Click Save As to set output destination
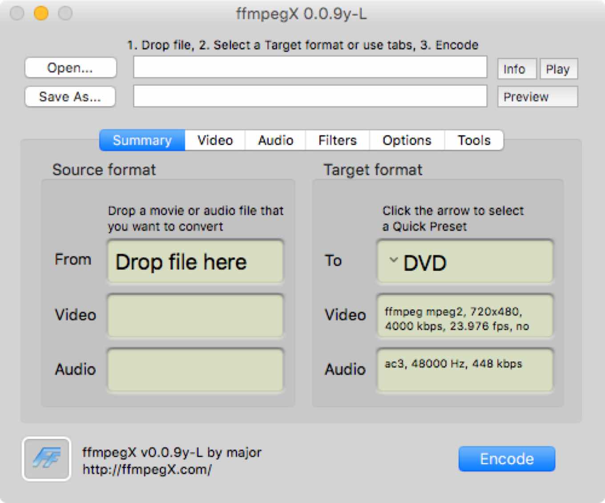 coord(70,97)
